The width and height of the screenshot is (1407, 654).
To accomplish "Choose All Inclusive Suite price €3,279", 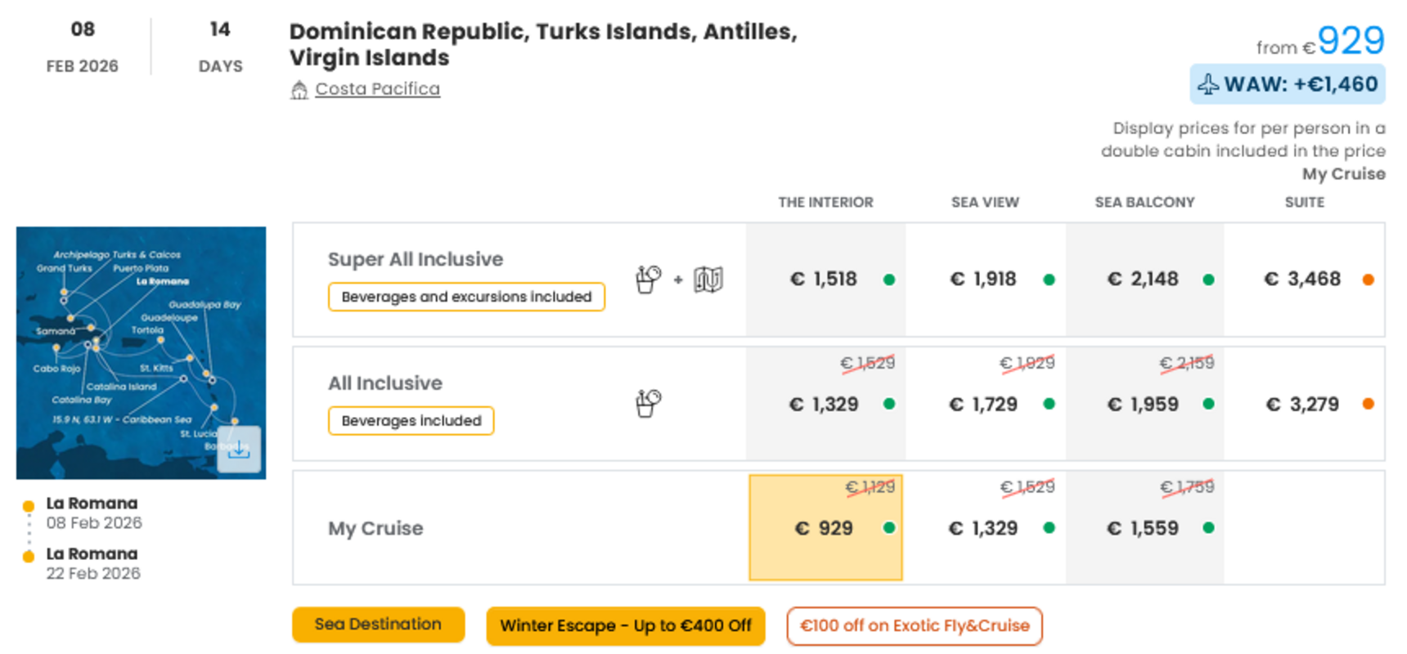I will pyautogui.click(x=1305, y=404).
